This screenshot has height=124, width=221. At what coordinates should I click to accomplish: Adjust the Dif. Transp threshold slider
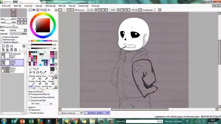[x=42, y=104]
